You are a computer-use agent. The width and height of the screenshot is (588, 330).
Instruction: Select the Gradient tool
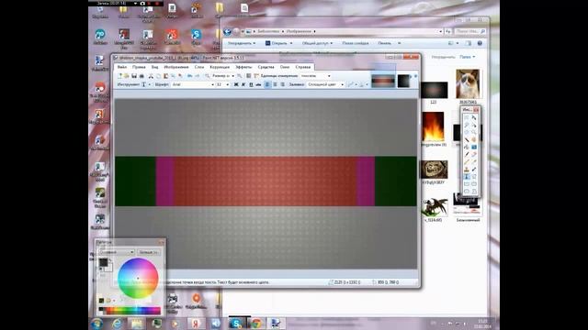[474, 147]
